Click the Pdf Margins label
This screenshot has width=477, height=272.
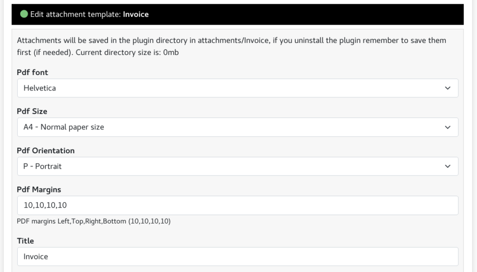pyautogui.click(x=39, y=190)
